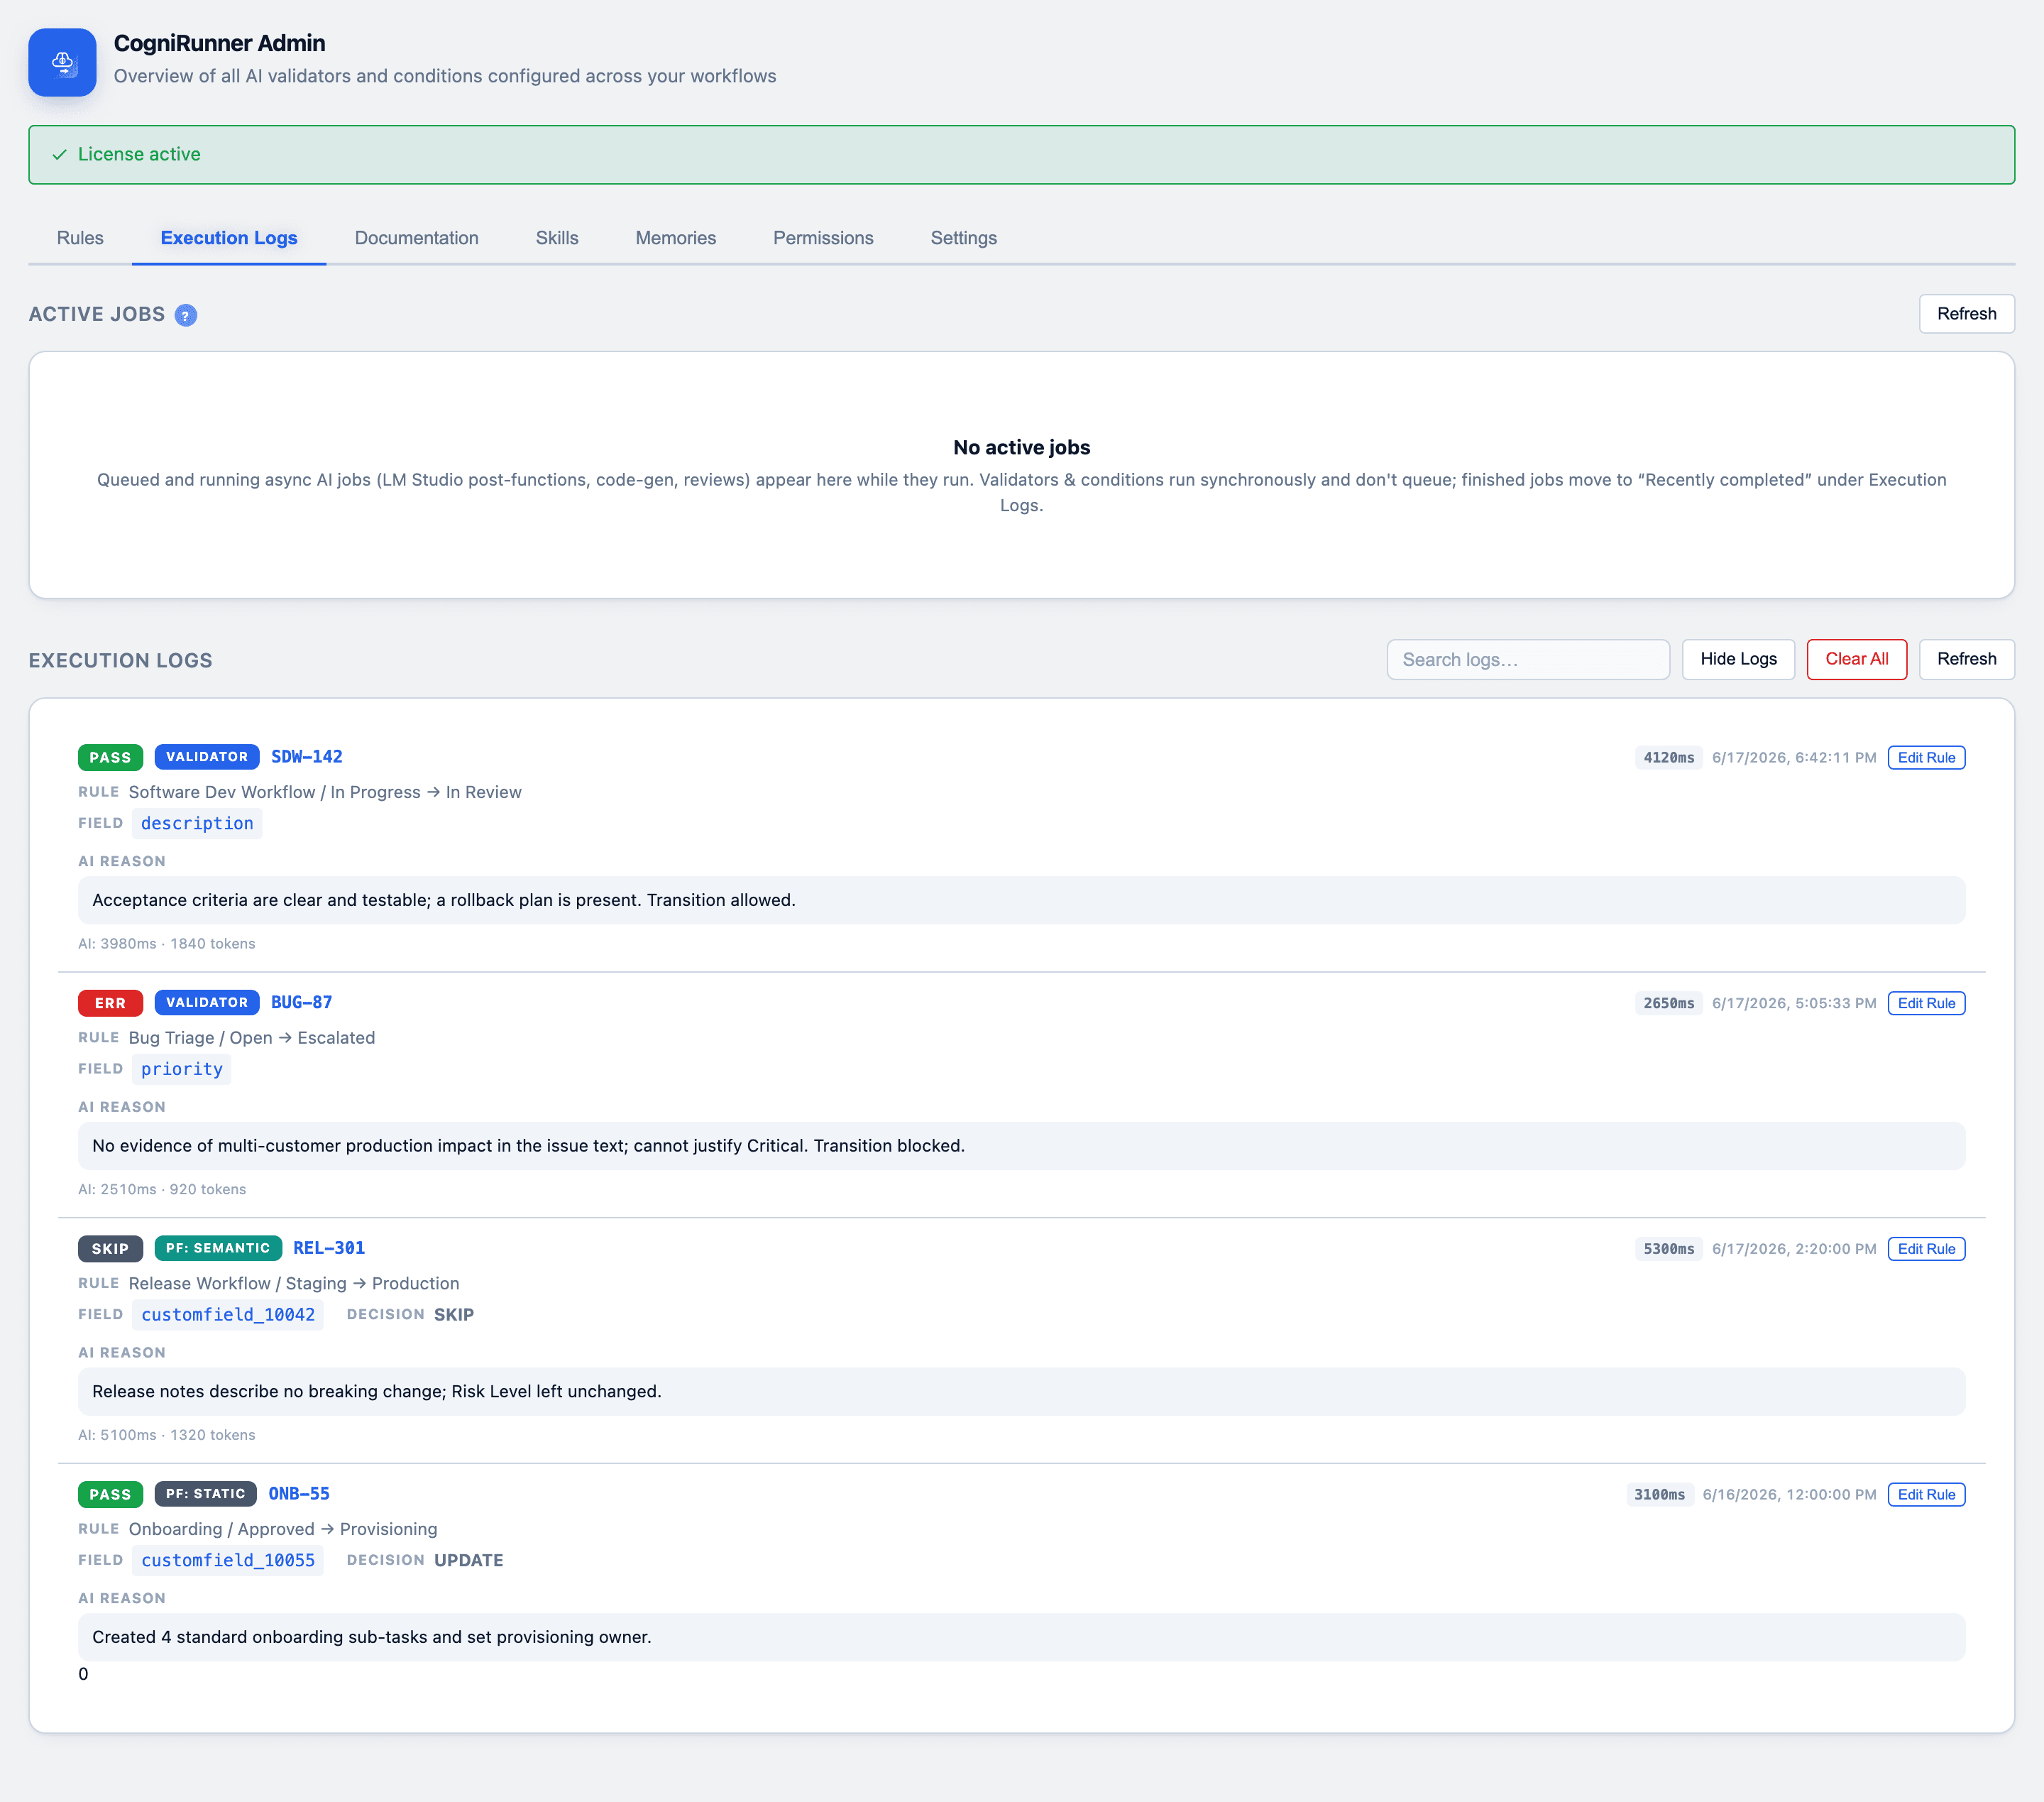Click the No active jobs heading
Image resolution: width=2044 pixels, height=1802 pixels.
[1021, 447]
